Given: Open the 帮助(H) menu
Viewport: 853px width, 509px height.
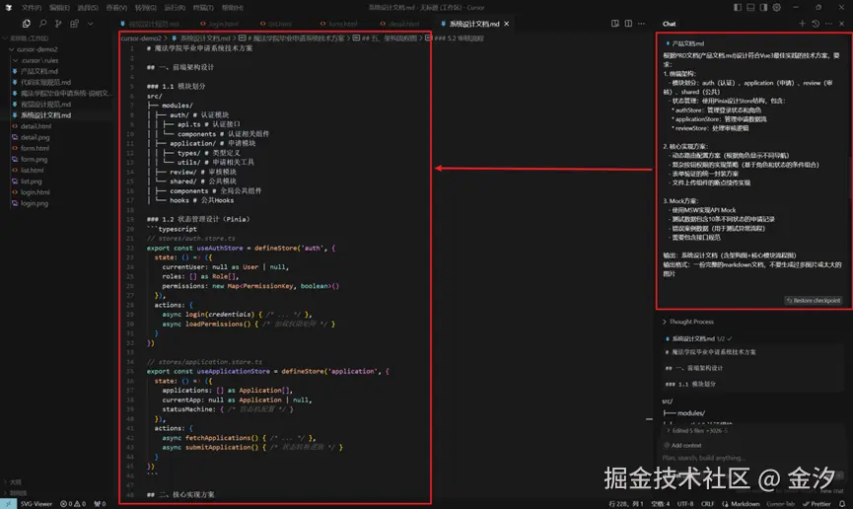Looking at the screenshot, I should click(x=233, y=8).
